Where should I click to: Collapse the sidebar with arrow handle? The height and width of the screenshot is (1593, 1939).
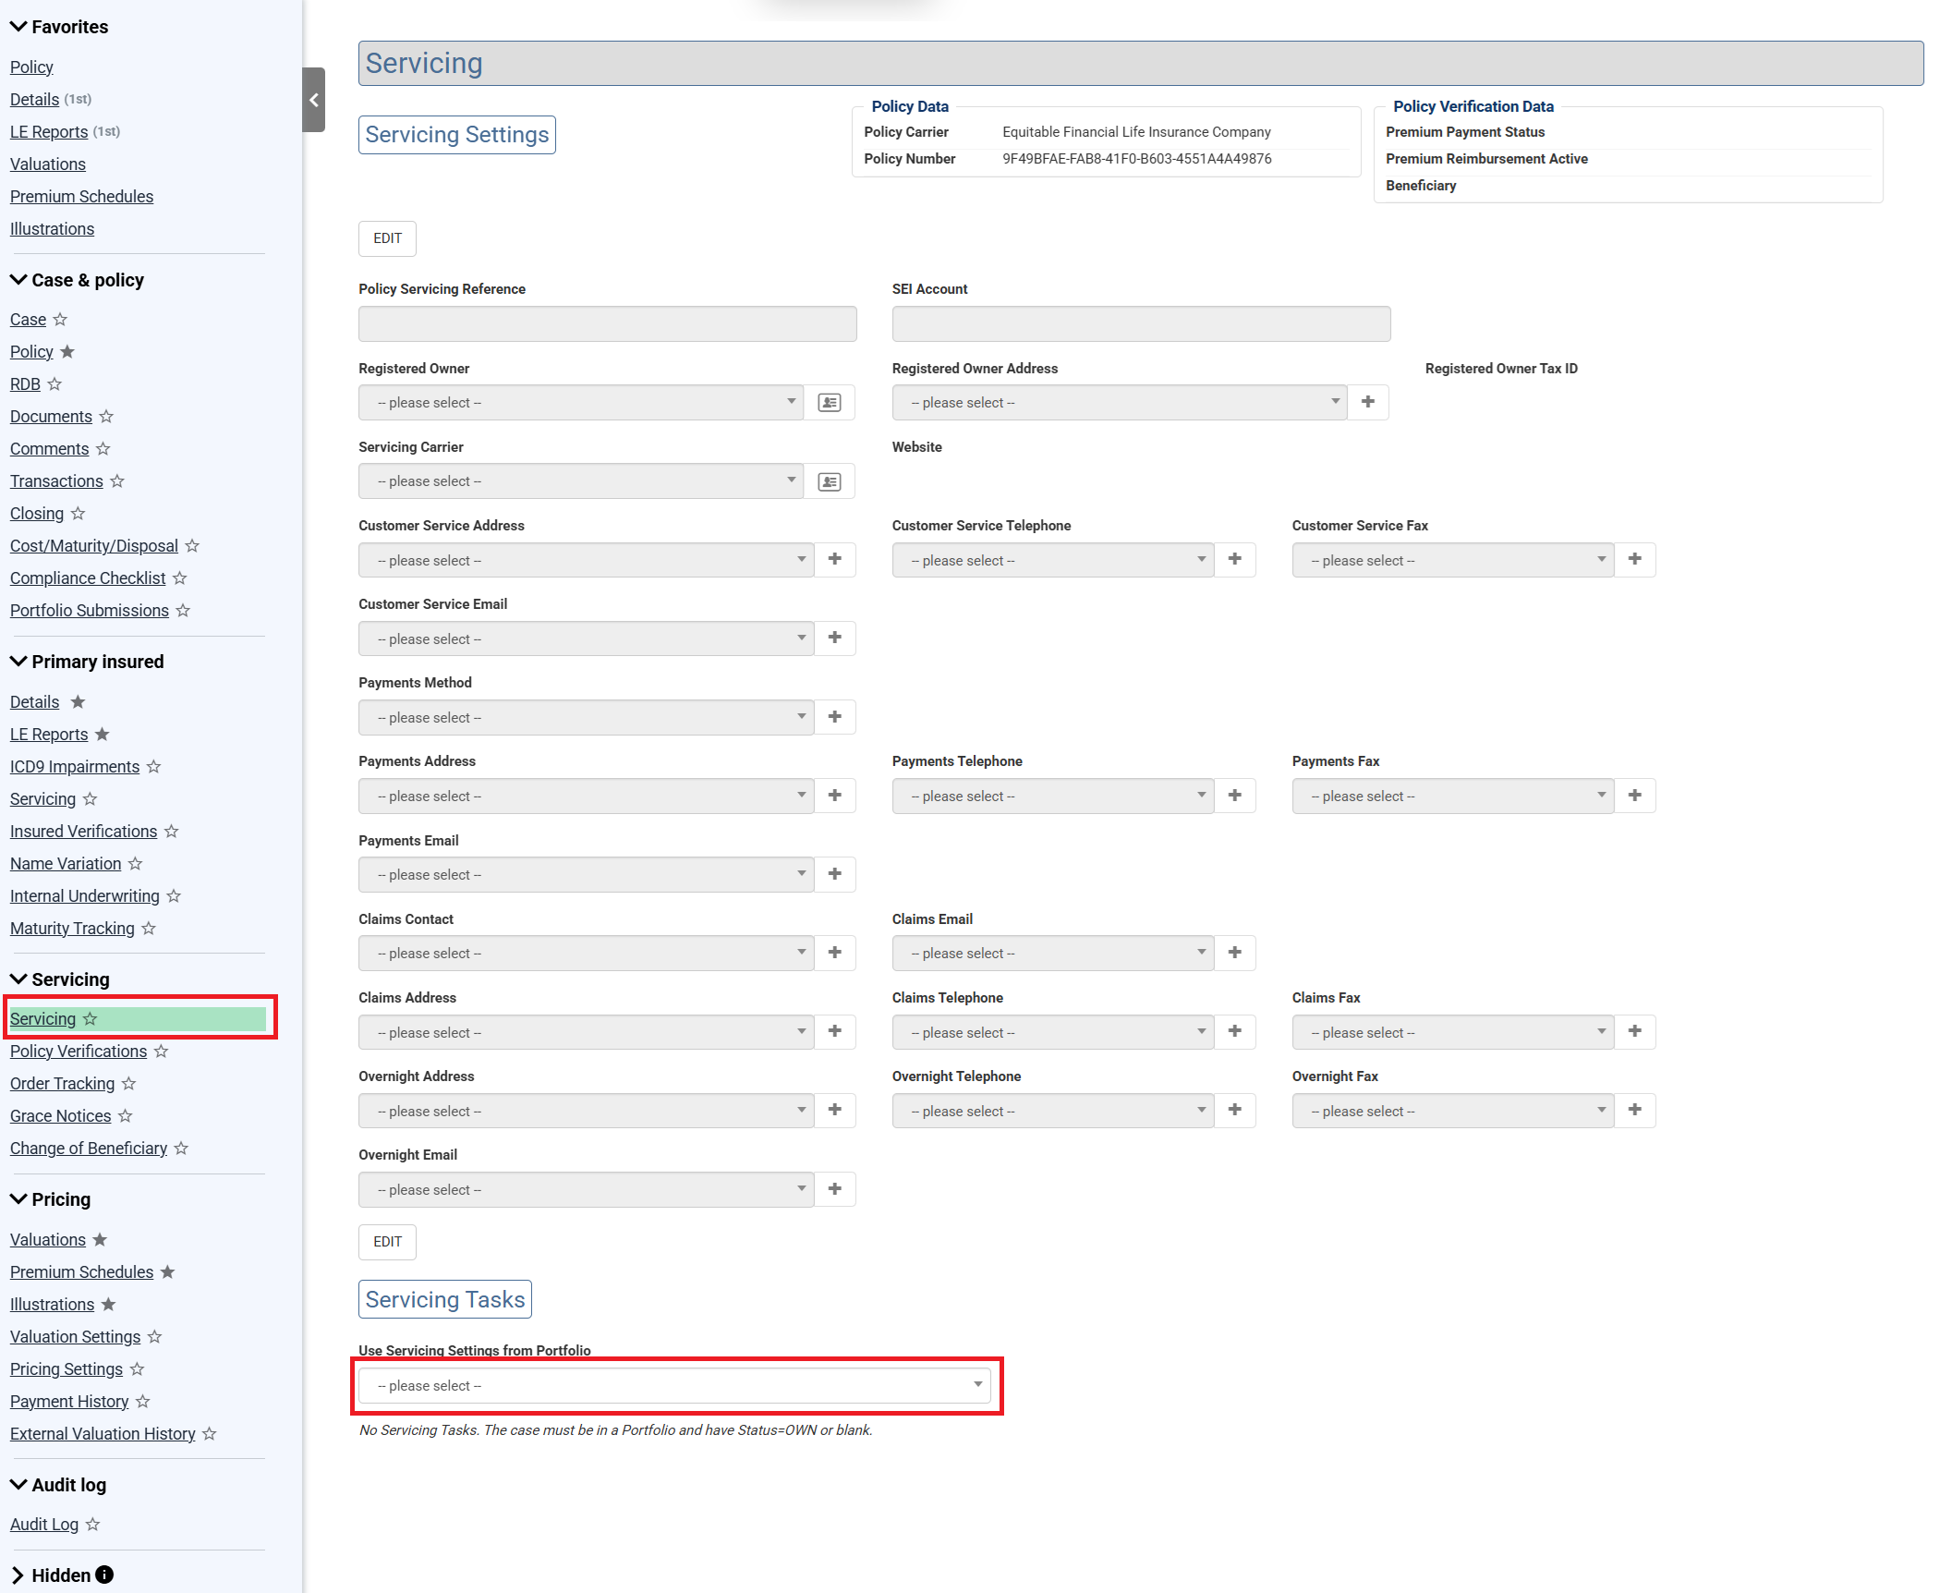click(x=313, y=100)
